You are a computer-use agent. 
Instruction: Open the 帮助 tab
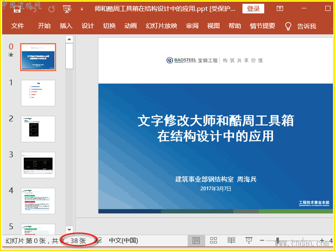235,26
